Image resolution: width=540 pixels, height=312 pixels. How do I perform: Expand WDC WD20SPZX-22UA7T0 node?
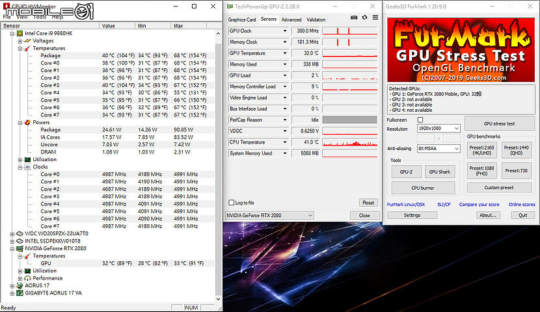(12, 234)
